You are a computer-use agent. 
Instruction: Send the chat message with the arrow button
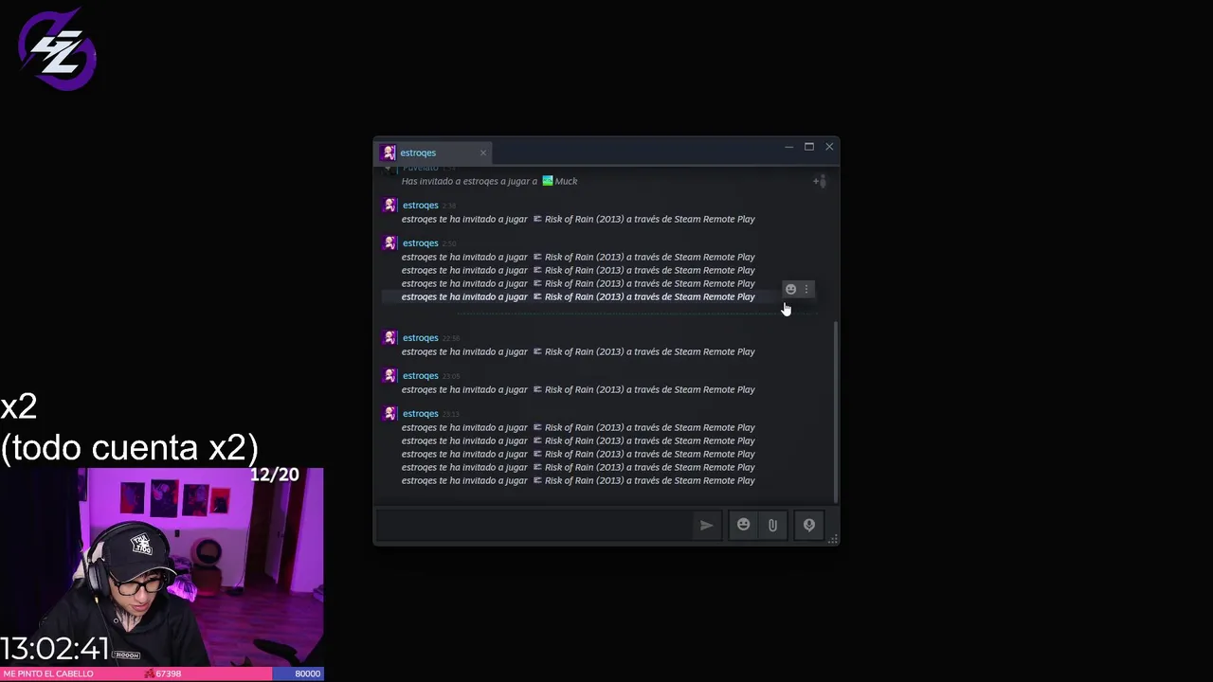706,525
